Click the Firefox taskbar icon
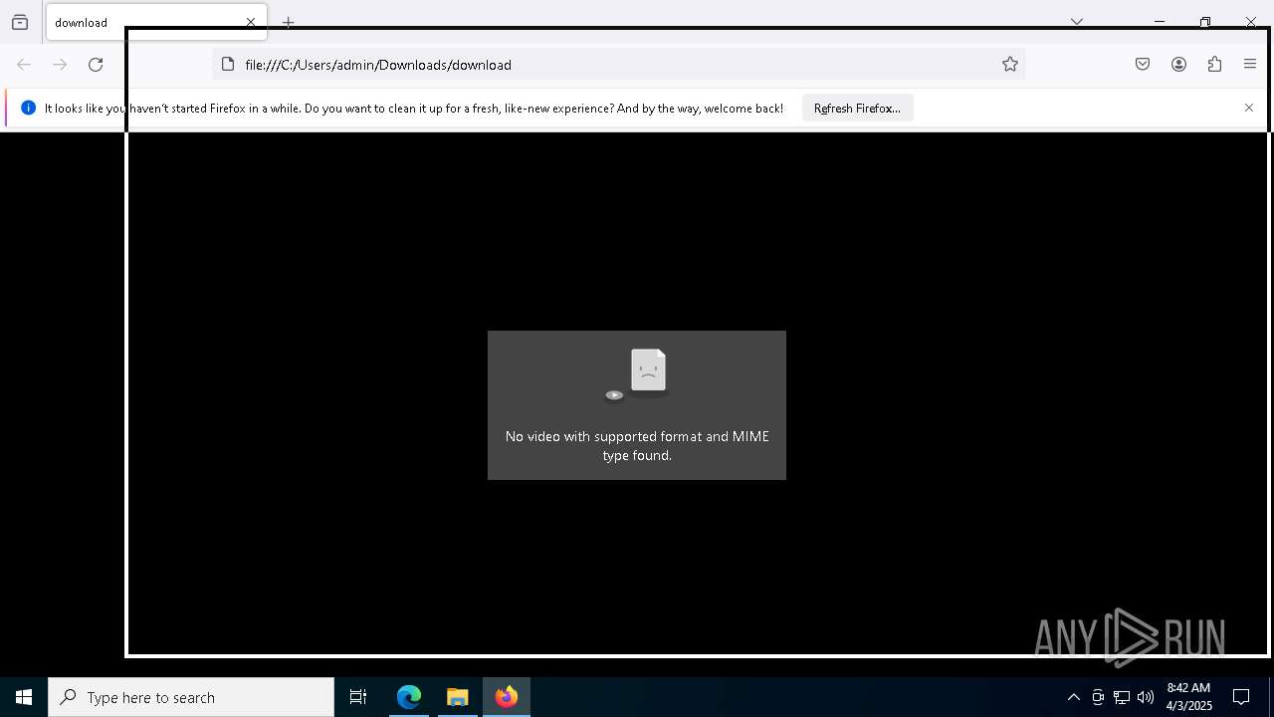Viewport: 1274px width, 717px height. [x=507, y=697]
